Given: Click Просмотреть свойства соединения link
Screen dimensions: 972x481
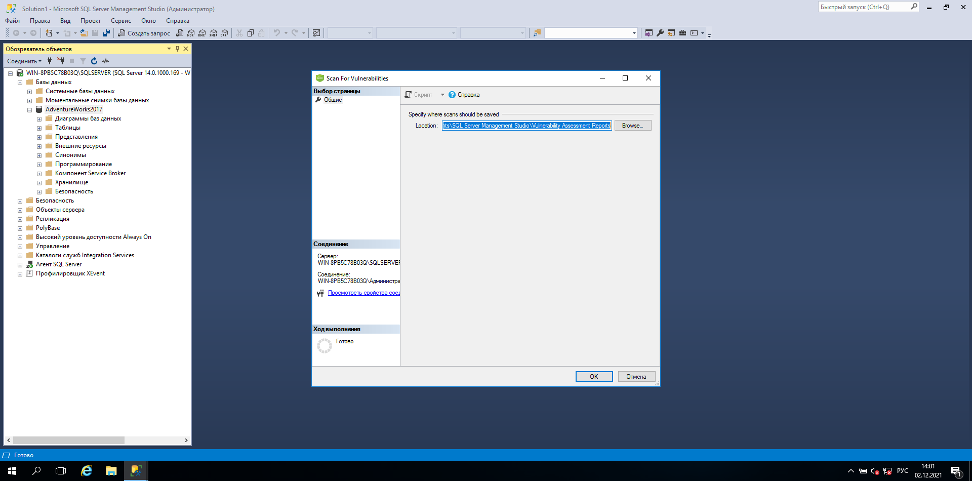Looking at the screenshot, I should coord(364,293).
